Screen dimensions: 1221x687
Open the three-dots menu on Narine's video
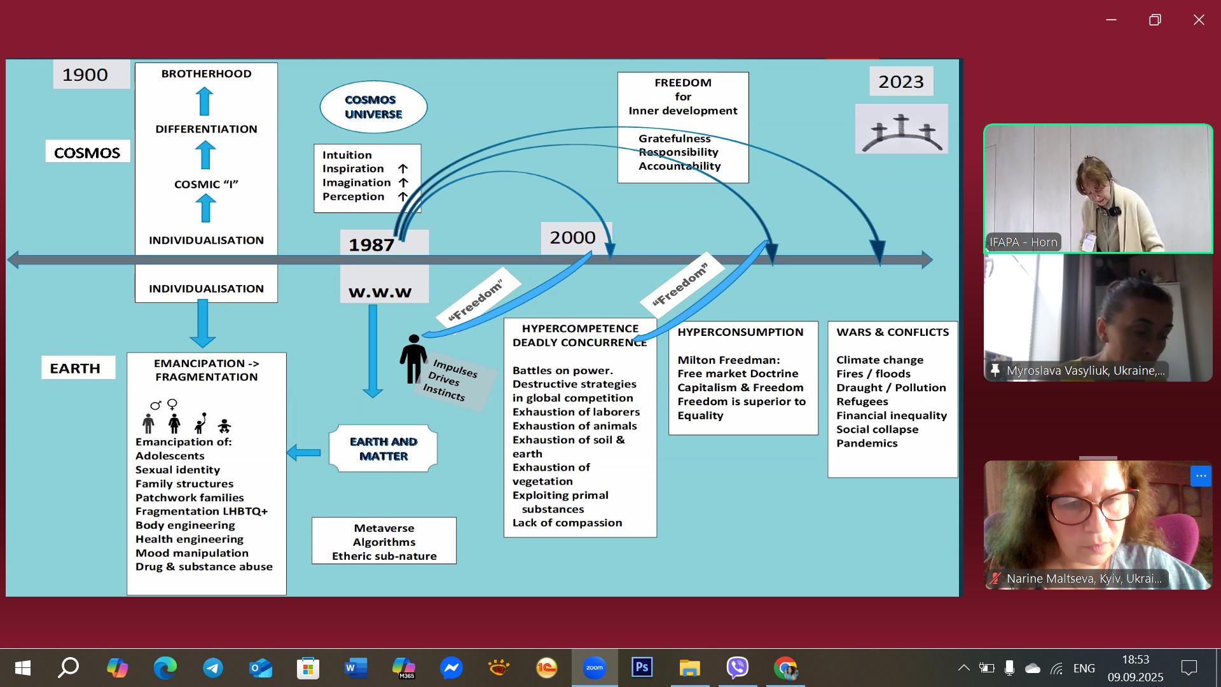[1201, 476]
